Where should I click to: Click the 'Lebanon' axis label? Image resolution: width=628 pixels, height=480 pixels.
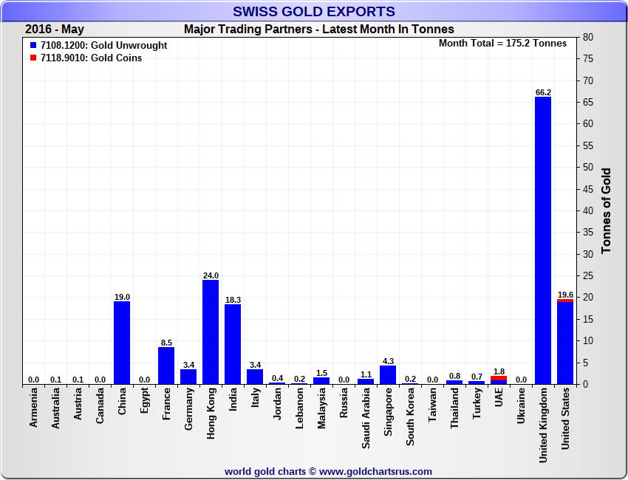point(299,408)
